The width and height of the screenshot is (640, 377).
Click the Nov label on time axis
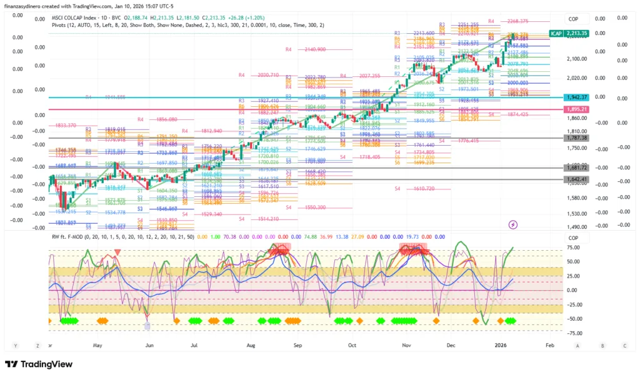pyautogui.click(x=406, y=345)
